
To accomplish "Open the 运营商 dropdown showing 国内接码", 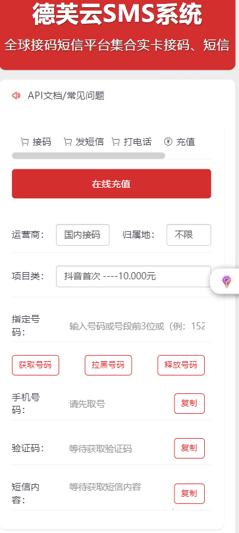I will coord(82,235).
